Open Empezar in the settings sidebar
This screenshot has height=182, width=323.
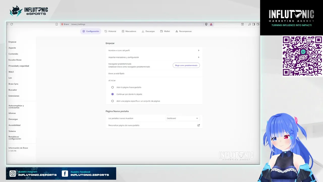coord(12,42)
